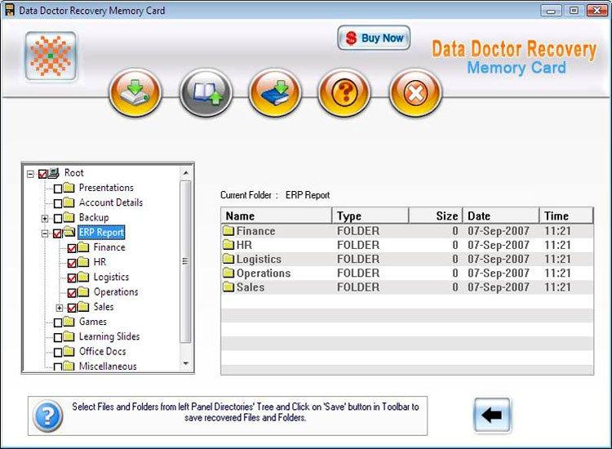The height and width of the screenshot is (449, 612).
Task: Select the Finance row name in list
Action: tap(255, 231)
